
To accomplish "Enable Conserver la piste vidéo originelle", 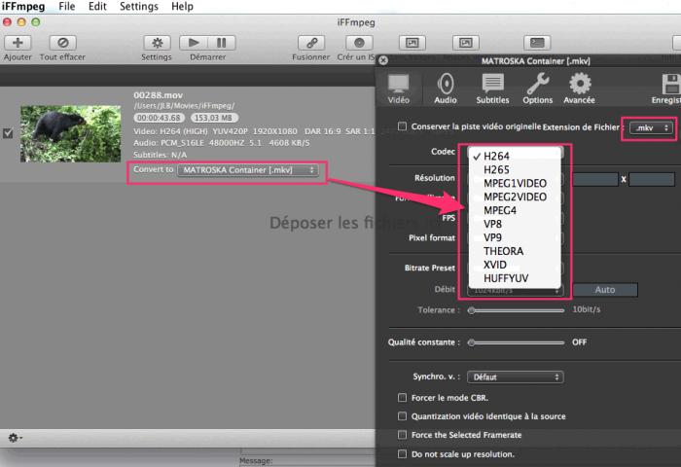I will click(x=402, y=126).
